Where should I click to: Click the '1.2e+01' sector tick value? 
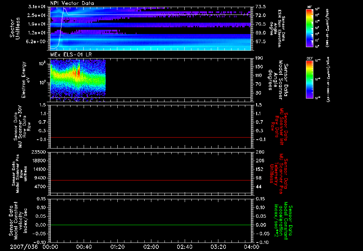37,33
